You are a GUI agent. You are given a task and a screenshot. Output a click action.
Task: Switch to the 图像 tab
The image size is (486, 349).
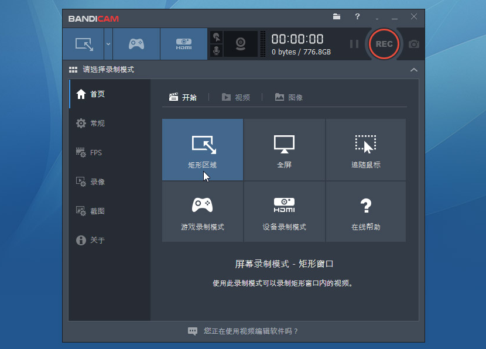289,97
